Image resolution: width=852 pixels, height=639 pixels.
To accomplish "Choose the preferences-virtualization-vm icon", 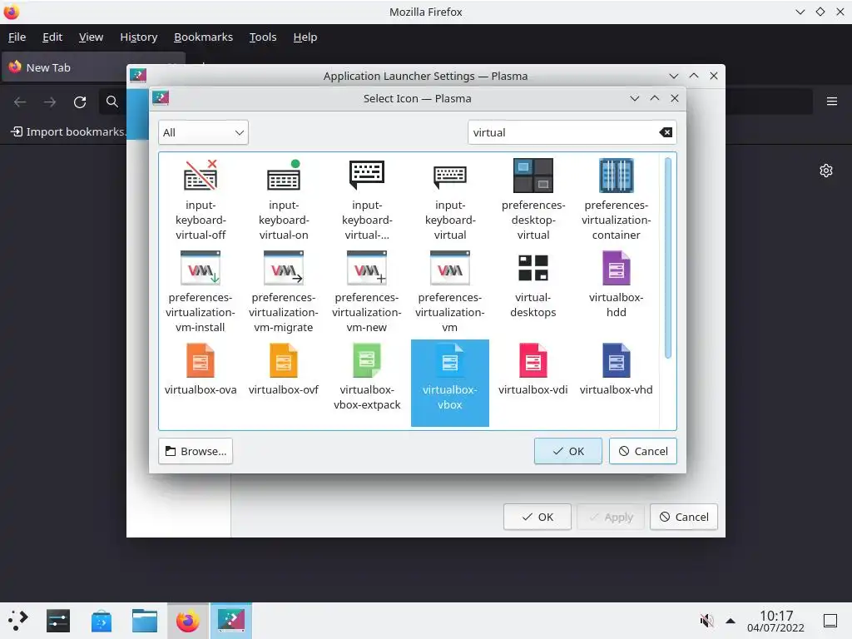I will pos(450,291).
